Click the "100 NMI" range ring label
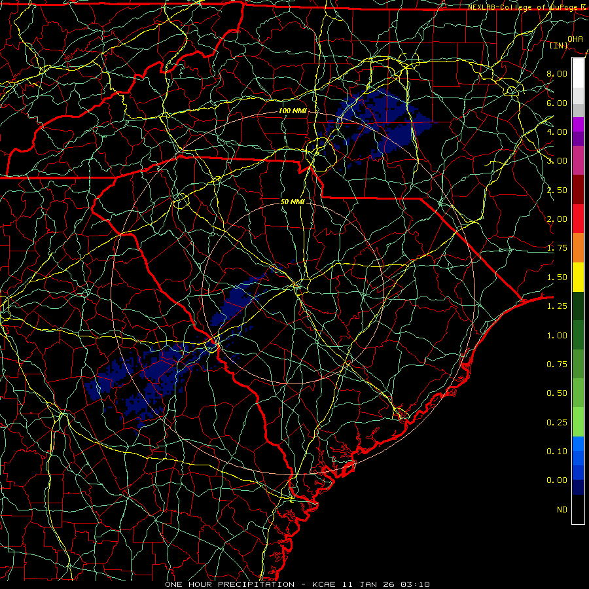 pos(293,111)
